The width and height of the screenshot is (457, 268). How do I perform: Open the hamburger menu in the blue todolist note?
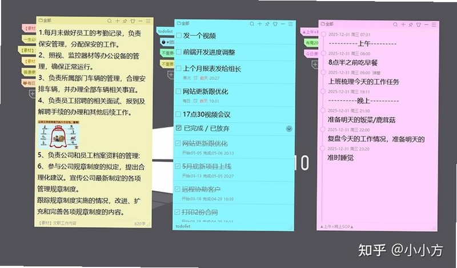[x=291, y=24]
